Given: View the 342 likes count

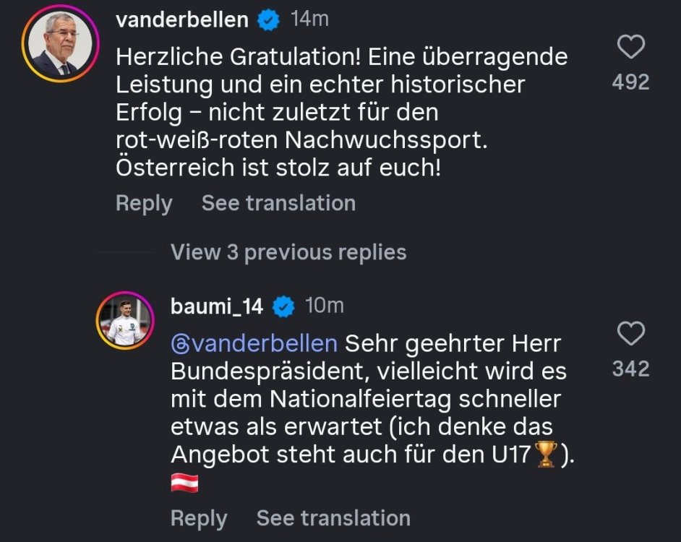Looking at the screenshot, I should coord(630,369).
